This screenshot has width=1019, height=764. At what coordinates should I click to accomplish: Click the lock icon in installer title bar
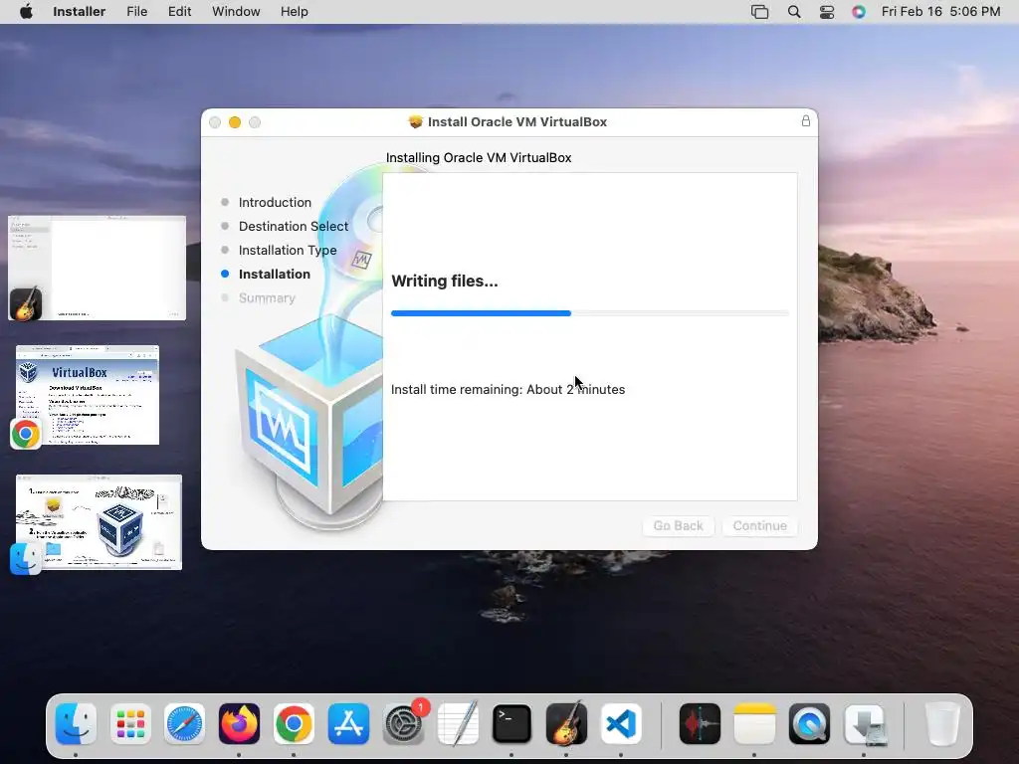tap(806, 120)
